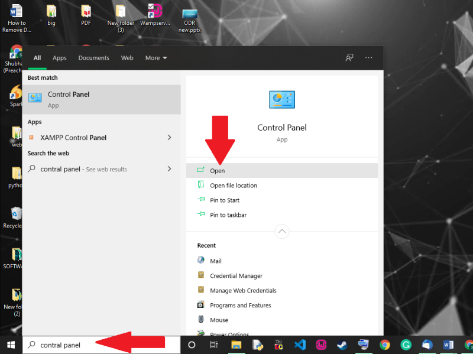Open Programs and Features from Recent
This screenshot has height=354, width=473.
(x=282, y=305)
